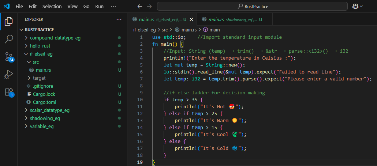Open the Explorer view in activity bar
This screenshot has width=377, height=166.
click(x=9, y=22)
